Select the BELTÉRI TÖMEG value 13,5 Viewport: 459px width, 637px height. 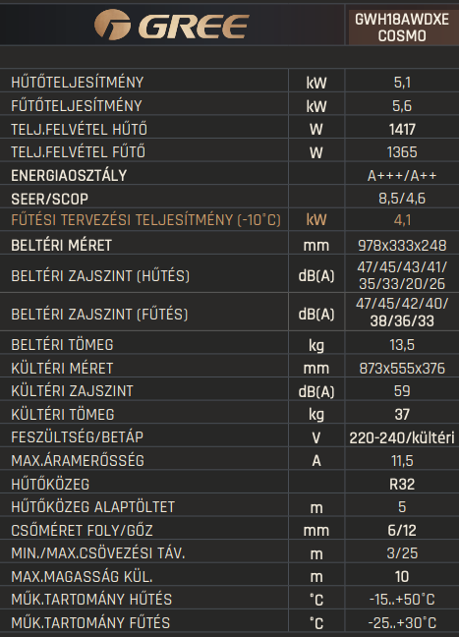(402, 345)
